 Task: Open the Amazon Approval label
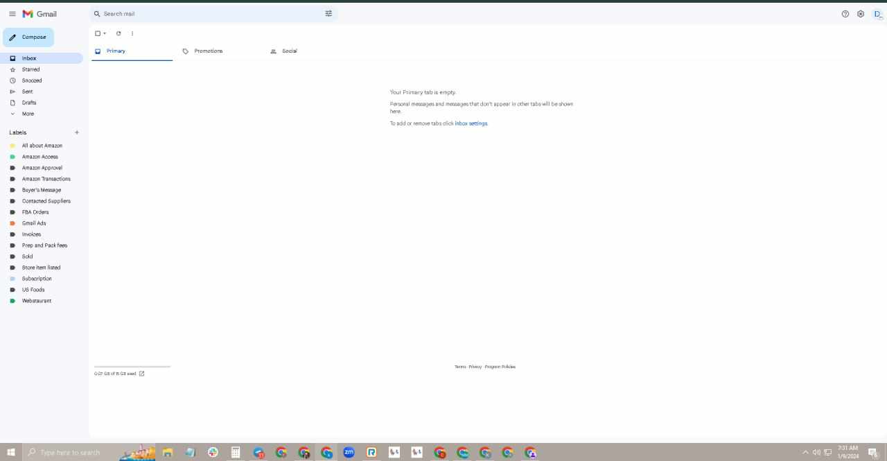pos(42,168)
